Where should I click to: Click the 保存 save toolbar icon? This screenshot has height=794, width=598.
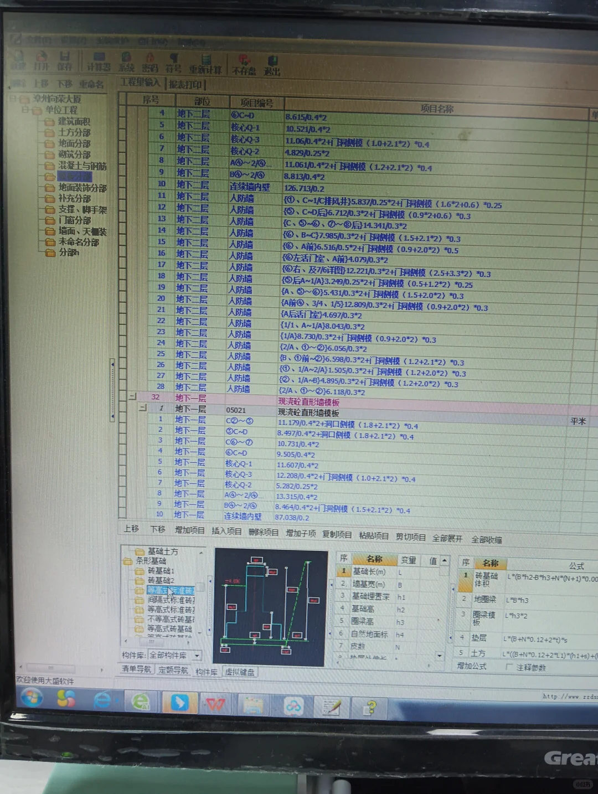(65, 60)
